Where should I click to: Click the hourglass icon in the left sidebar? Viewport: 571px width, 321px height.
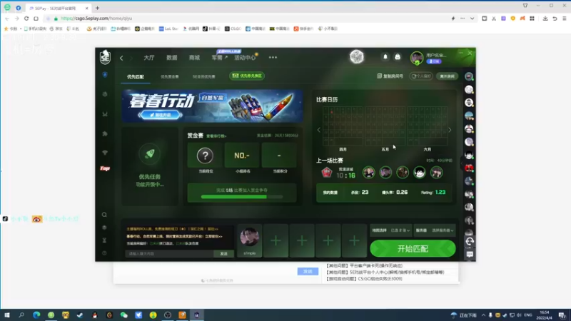coord(104,240)
